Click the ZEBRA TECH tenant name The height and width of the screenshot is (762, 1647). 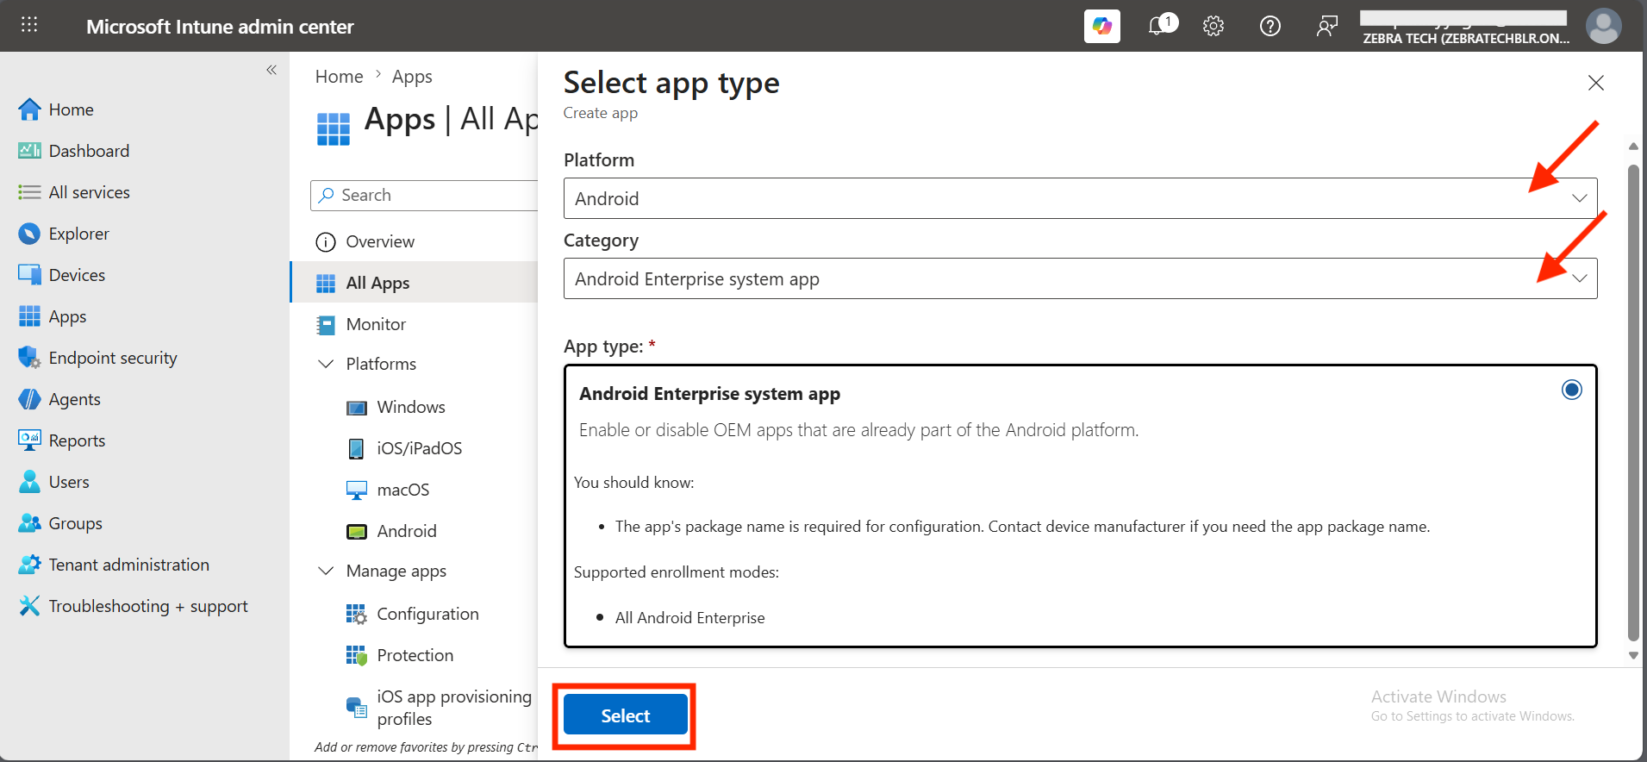click(1466, 39)
